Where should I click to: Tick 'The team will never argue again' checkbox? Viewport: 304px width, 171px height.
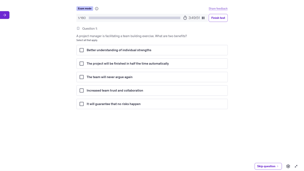(x=82, y=77)
